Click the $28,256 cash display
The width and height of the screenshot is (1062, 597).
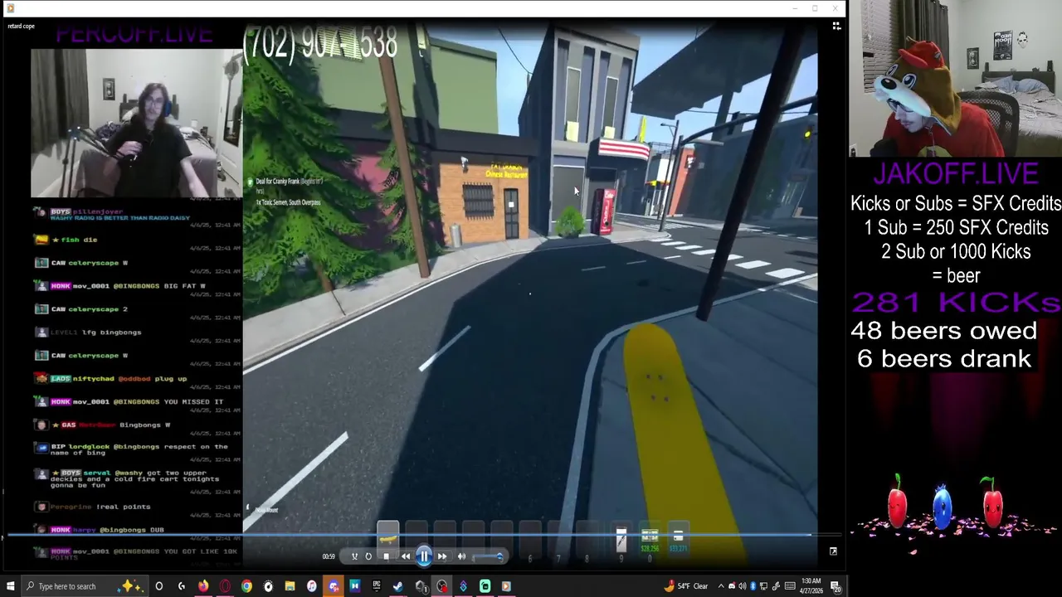650,549
